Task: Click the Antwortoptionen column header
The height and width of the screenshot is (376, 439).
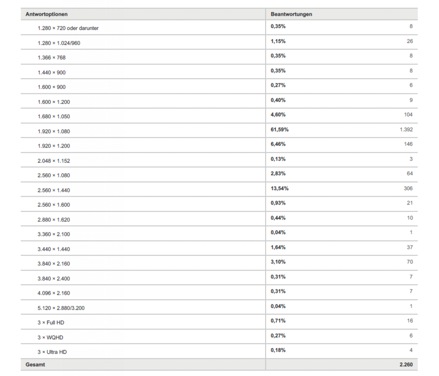Action: coord(46,14)
